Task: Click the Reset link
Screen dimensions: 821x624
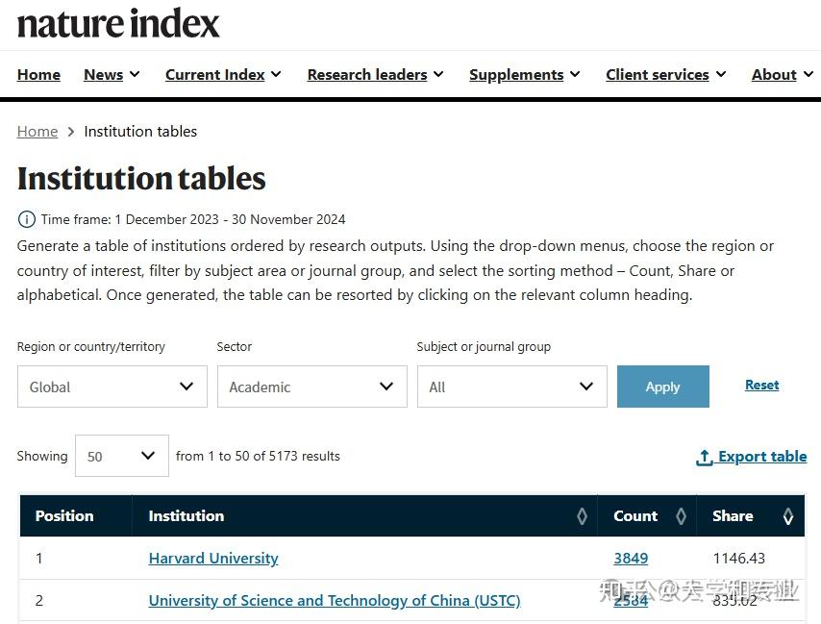Action: [761, 385]
